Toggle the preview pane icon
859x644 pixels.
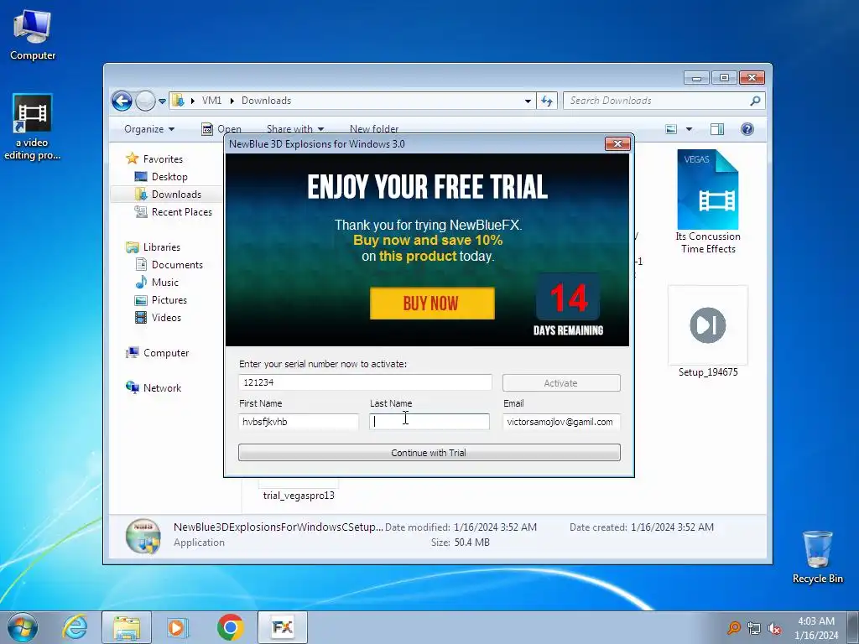tap(717, 129)
